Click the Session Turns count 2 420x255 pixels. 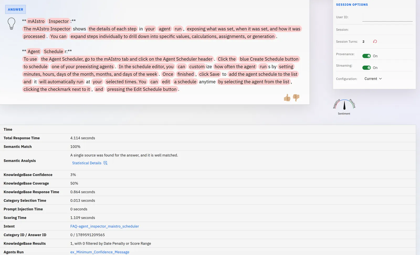[363, 42]
